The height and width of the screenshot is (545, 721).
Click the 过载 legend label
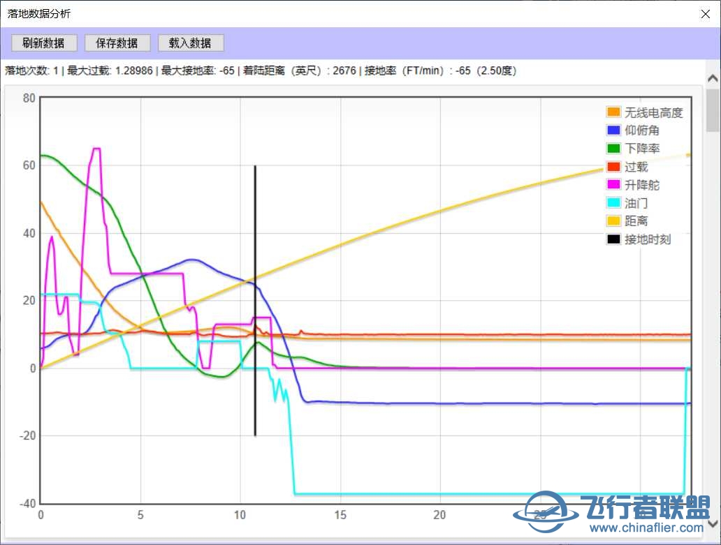(636, 167)
